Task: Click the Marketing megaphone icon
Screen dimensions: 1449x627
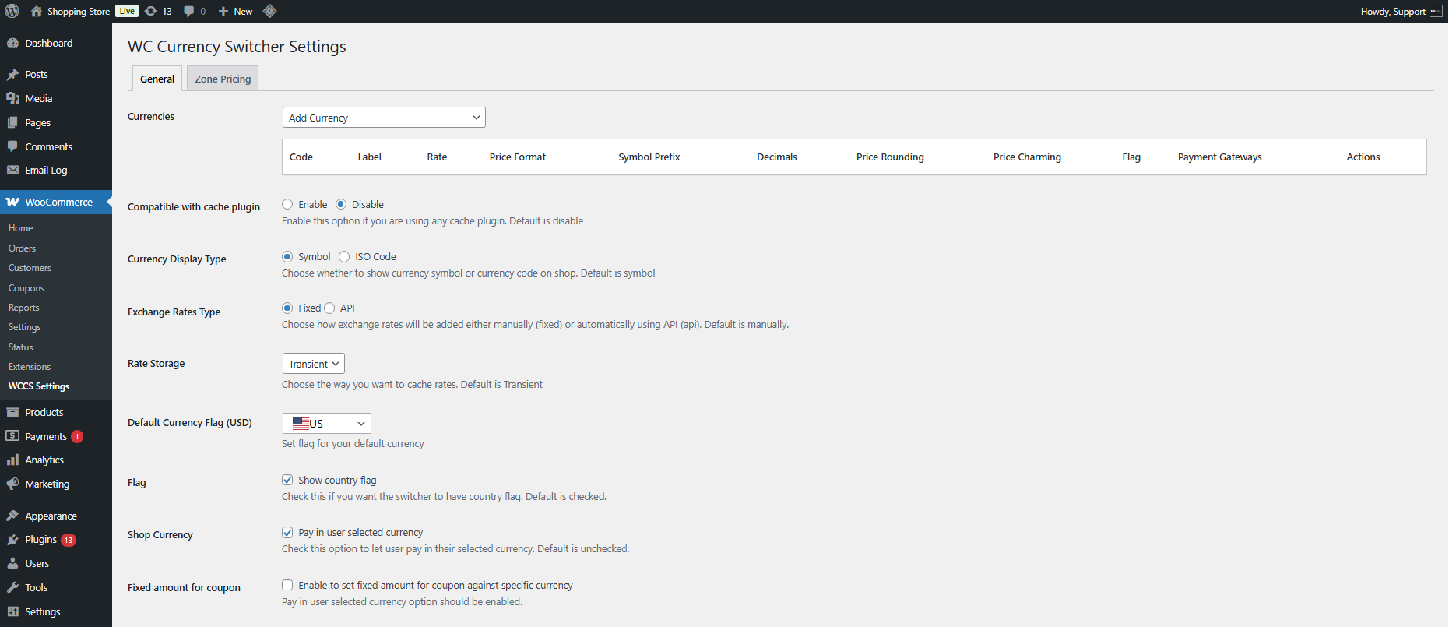Action: click(12, 484)
